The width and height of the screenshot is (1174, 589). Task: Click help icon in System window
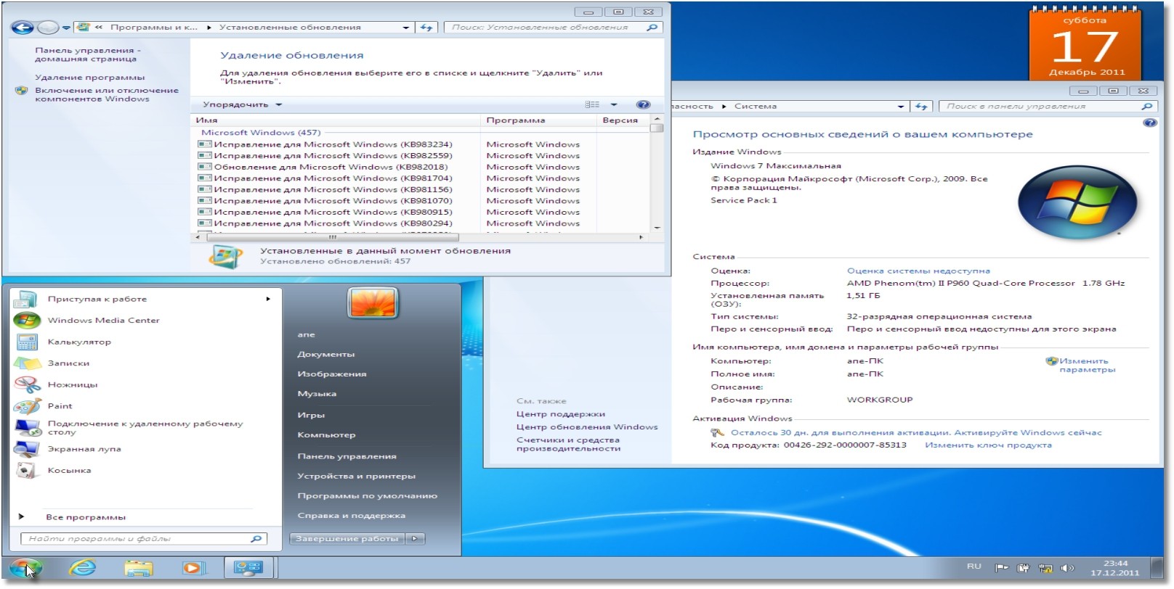click(x=1150, y=123)
